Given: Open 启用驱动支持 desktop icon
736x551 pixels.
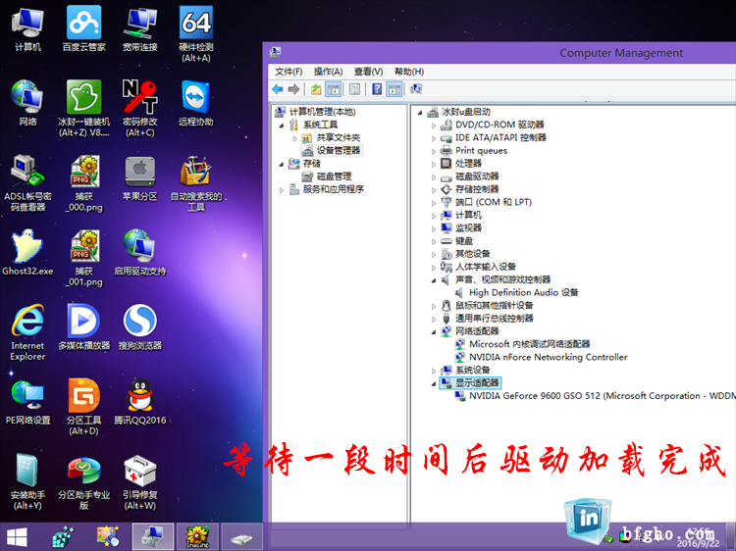Looking at the screenshot, I should (140, 252).
